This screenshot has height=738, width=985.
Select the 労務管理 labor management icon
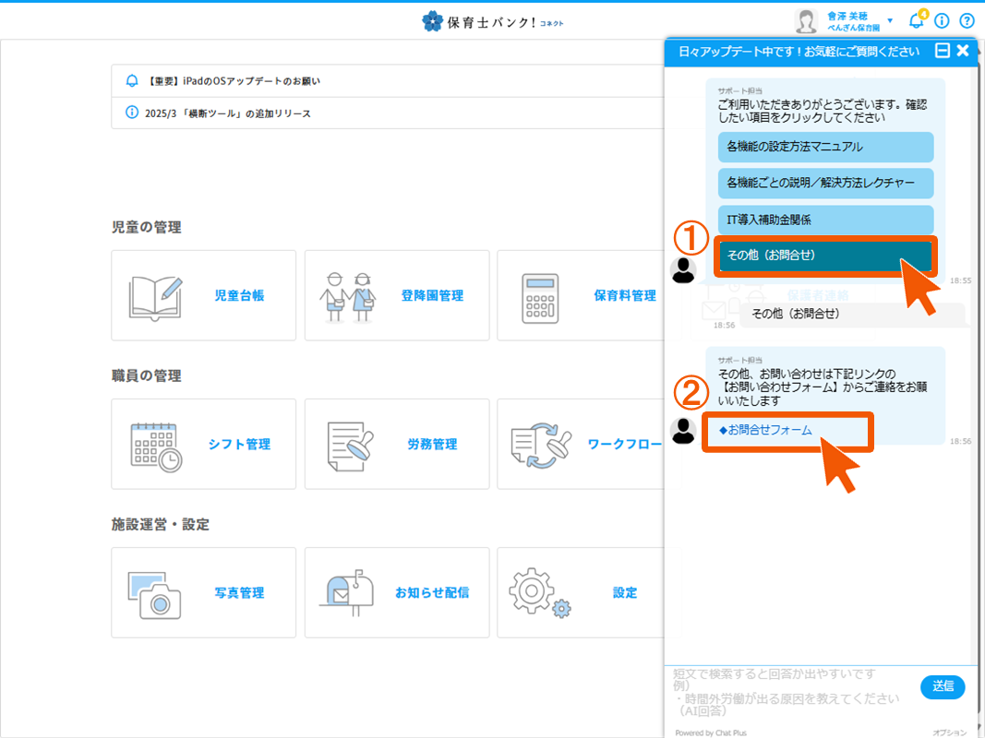click(x=397, y=444)
